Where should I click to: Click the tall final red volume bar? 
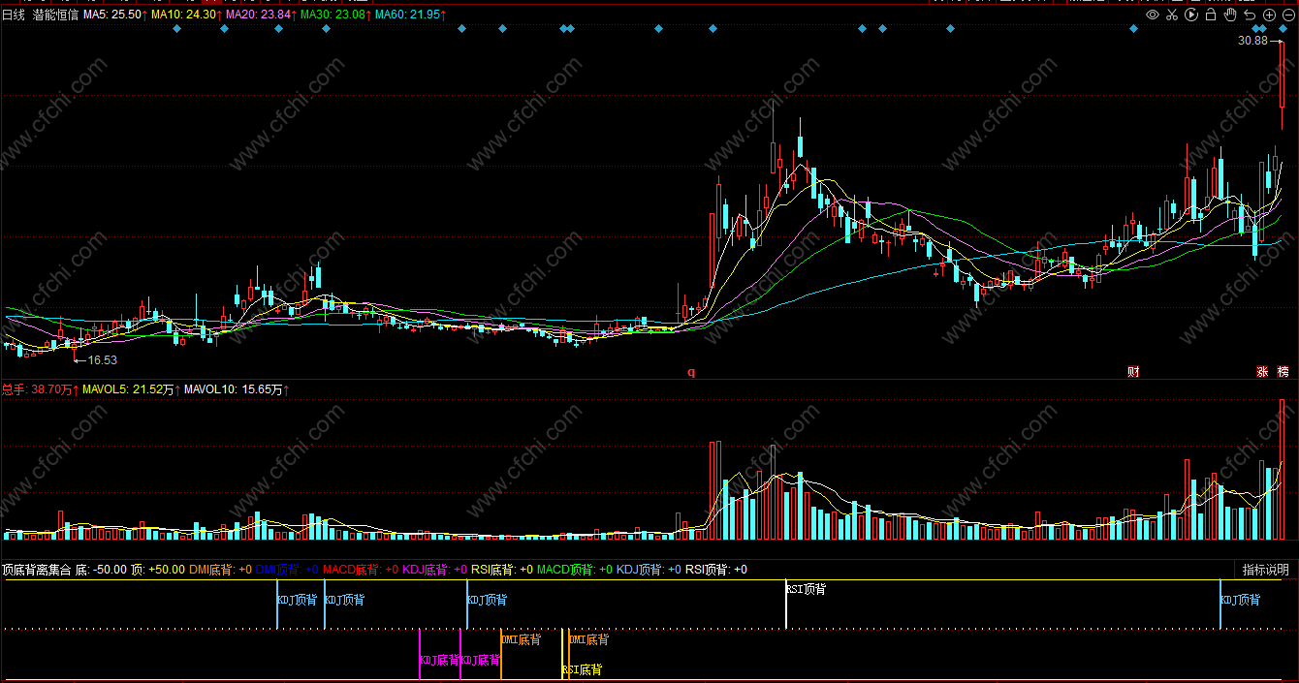click(x=1283, y=469)
